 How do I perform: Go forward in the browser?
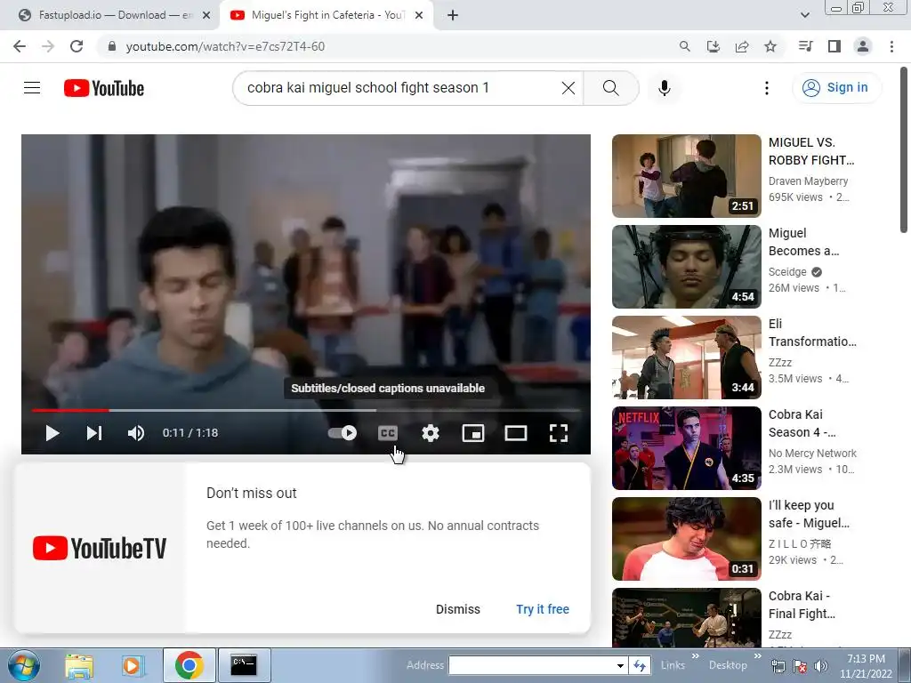pos(48,46)
